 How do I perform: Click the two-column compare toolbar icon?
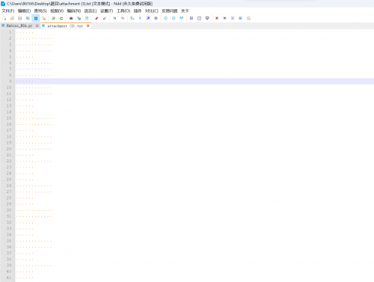[x=199, y=18]
